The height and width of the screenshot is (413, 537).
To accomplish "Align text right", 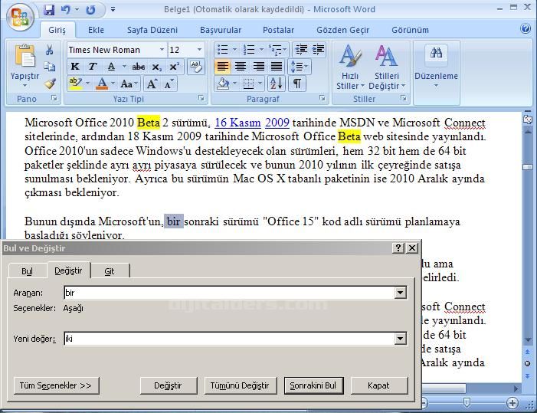I will coord(259,66).
